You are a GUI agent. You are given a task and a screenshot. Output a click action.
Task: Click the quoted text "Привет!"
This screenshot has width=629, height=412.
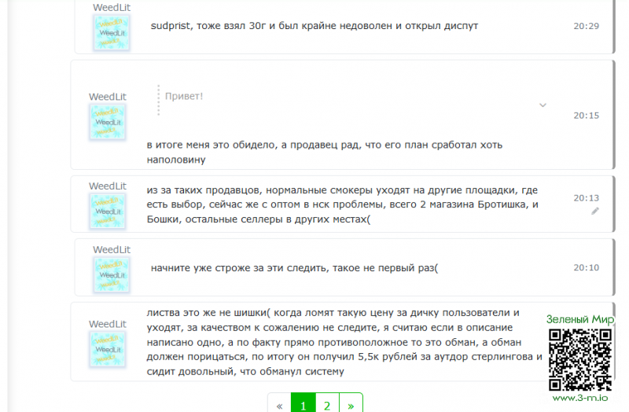(x=184, y=96)
